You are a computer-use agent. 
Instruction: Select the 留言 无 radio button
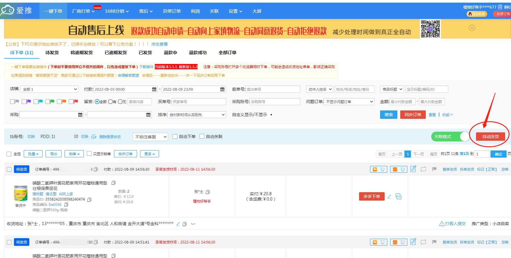(x=120, y=102)
